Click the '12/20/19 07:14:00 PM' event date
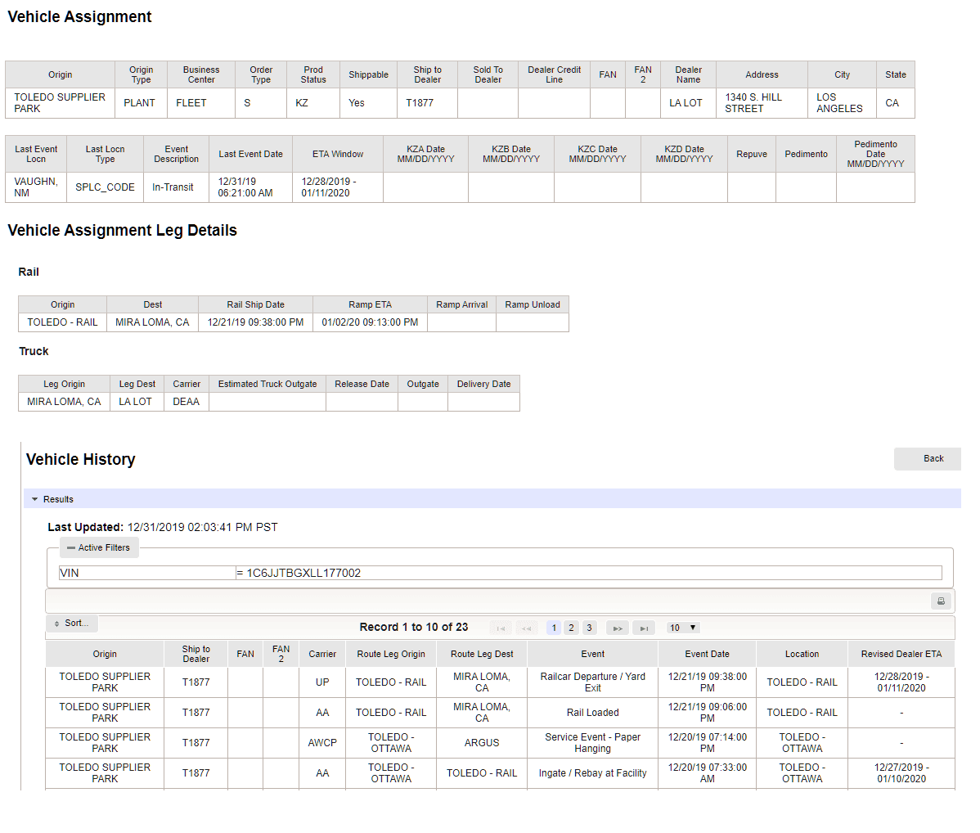Image resolution: width=980 pixels, height=833 pixels. [707, 743]
